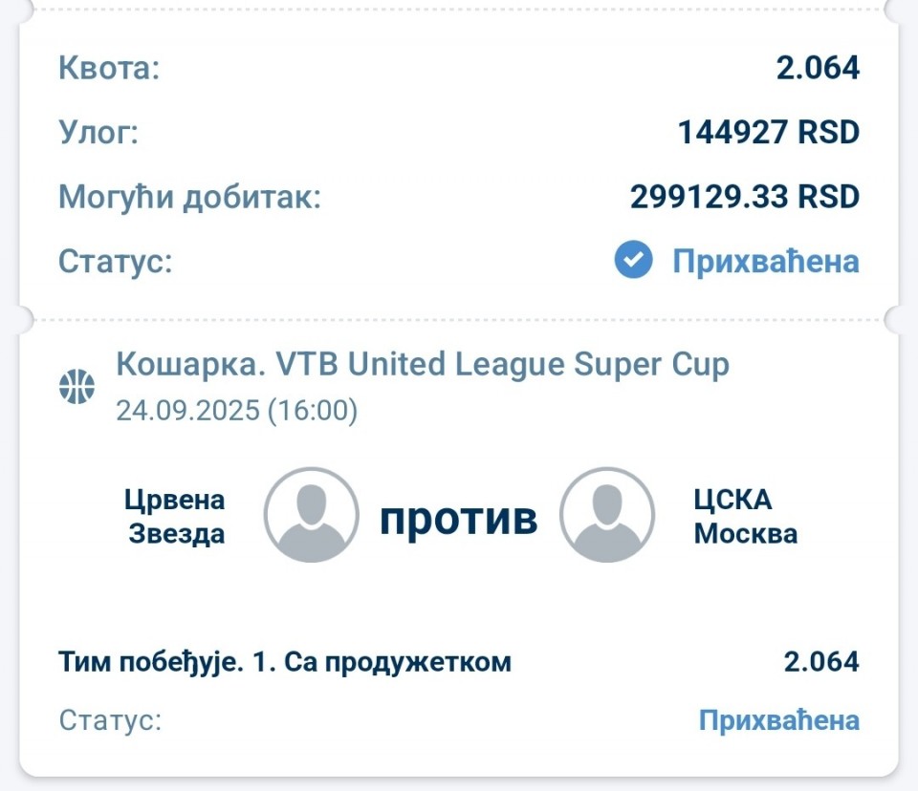Viewport: 918px width, 791px height.
Task: Select the Тим побеђује 1 selection text
Action: (285, 663)
